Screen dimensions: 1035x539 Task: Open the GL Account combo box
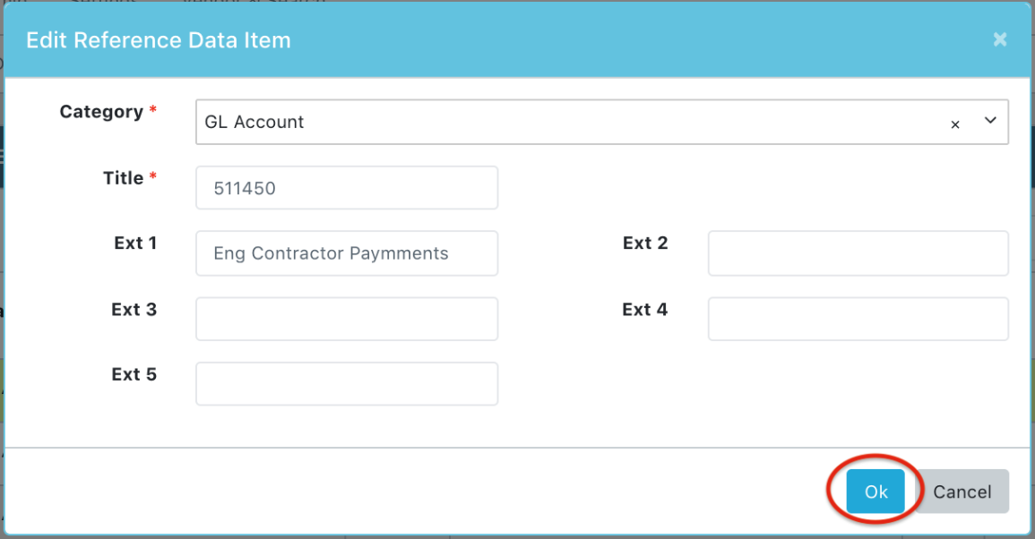[x=602, y=122]
